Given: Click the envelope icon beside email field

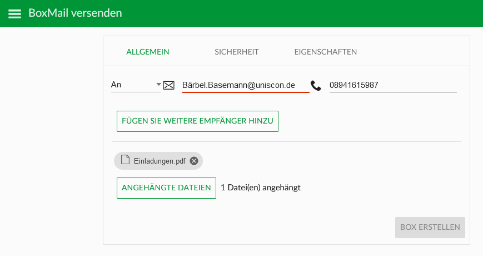Looking at the screenshot, I should point(168,85).
